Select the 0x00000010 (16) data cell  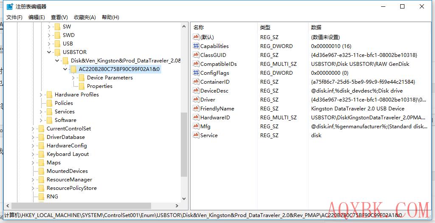click(331, 46)
